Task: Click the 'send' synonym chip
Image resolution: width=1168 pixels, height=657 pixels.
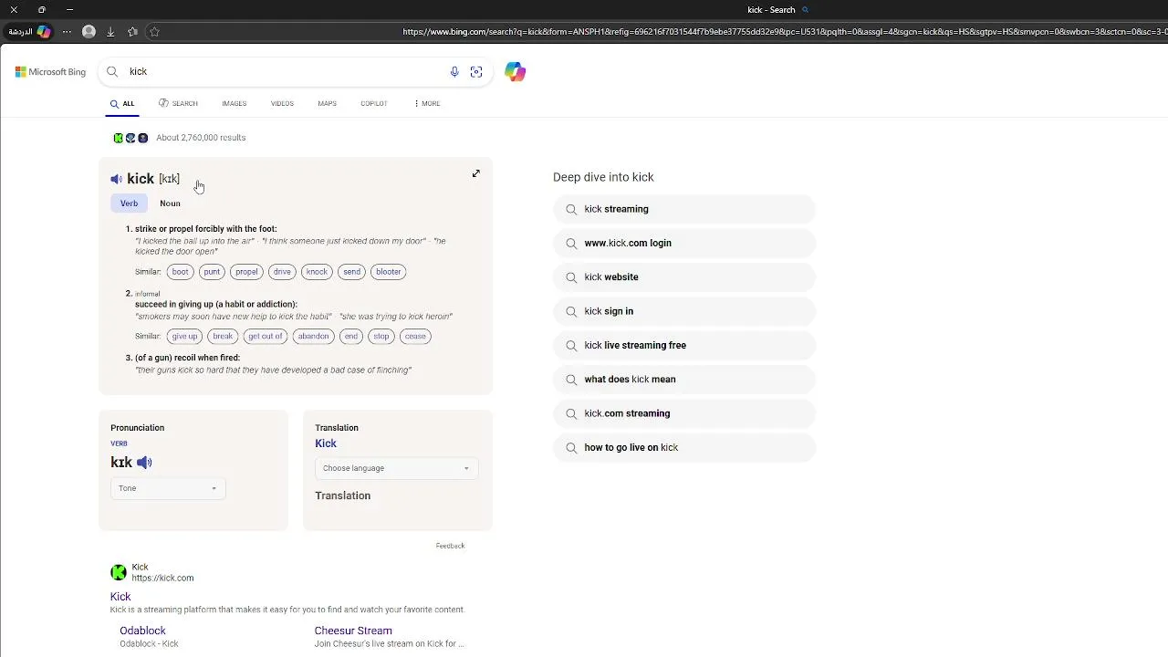Action: point(351,272)
